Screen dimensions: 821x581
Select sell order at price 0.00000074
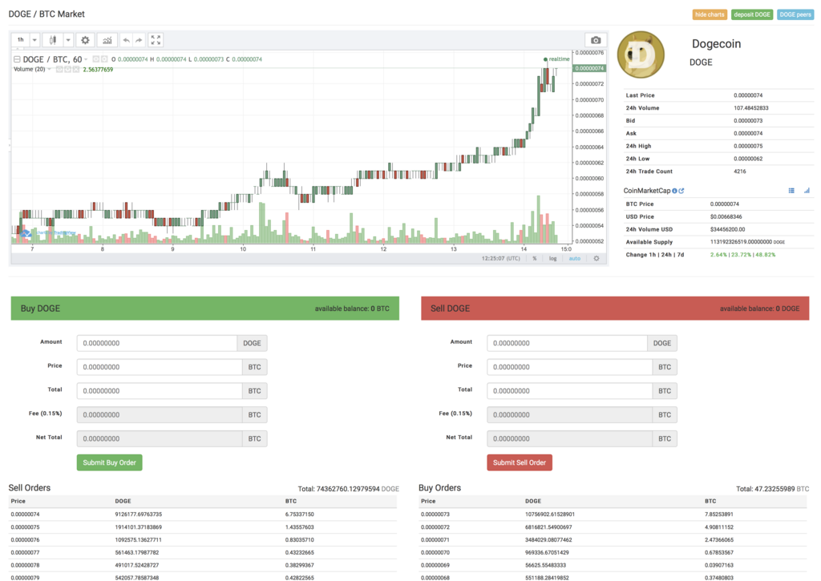click(x=203, y=514)
